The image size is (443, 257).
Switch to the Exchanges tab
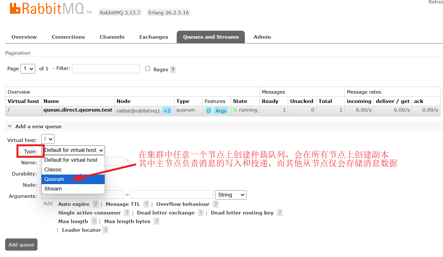click(154, 37)
